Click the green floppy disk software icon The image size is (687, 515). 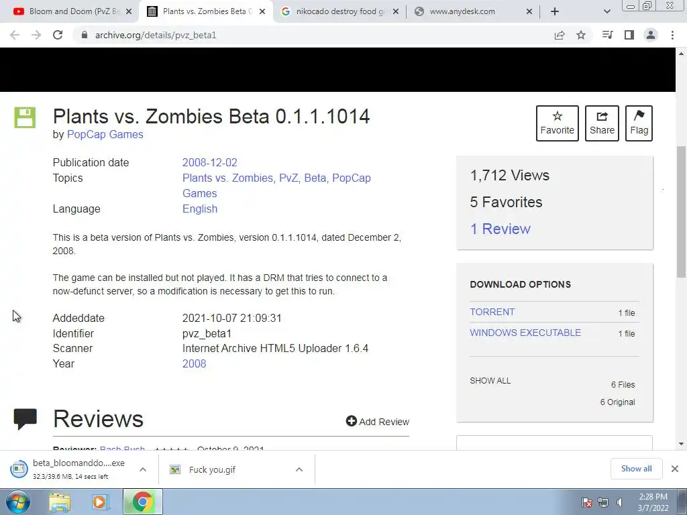25,117
